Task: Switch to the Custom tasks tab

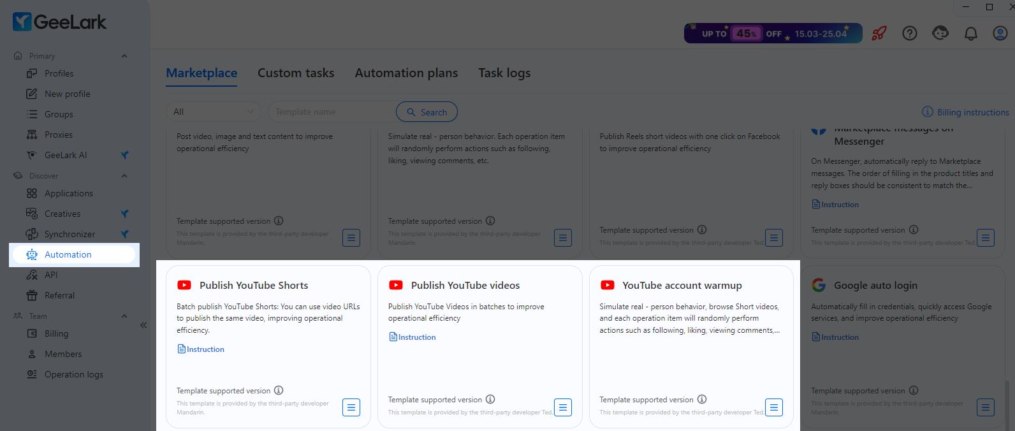Action: tap(296, 73)
